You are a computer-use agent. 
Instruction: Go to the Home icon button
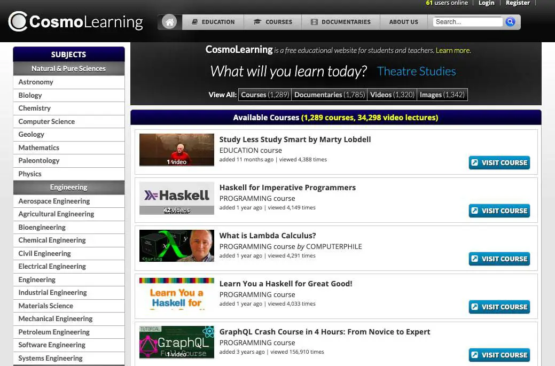tap(169, 22)
